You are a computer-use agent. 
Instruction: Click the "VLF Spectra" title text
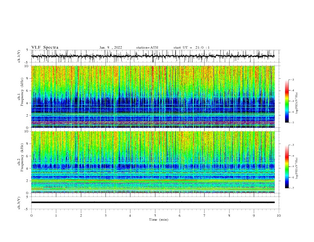tap(45, 47)
